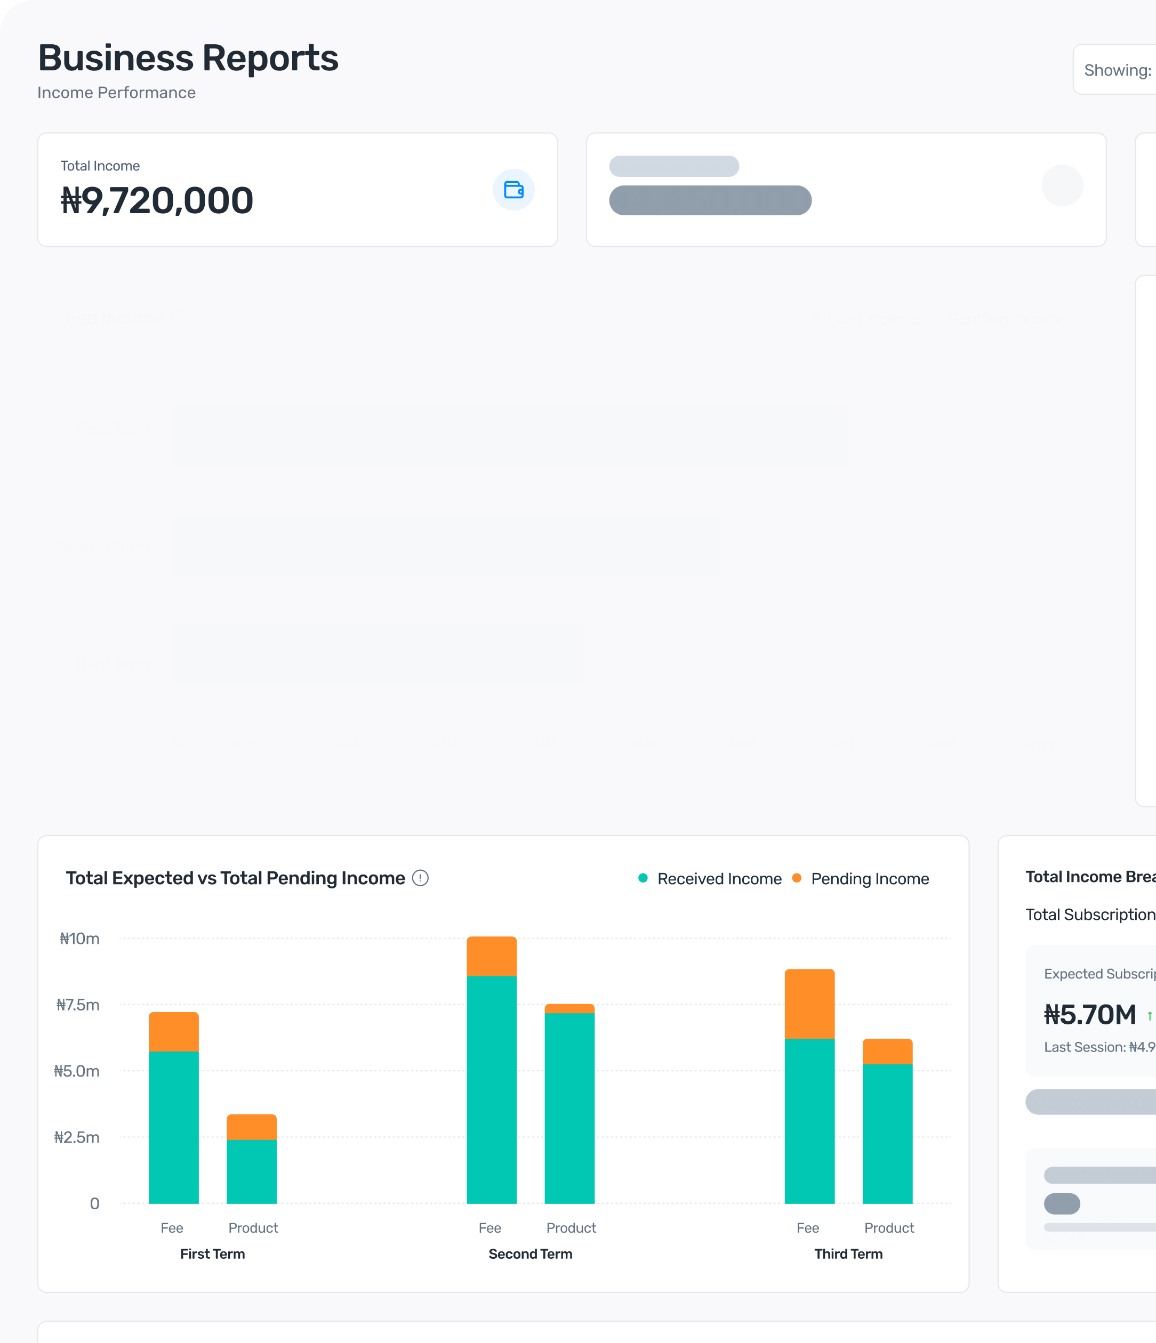Click First Term Fee bar's orange segment
Screen dimensions: 1156x1343
point(174,1031)
